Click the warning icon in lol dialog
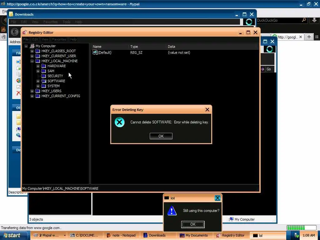This screenshot has width=320, height=240. [x=172, y=211]
